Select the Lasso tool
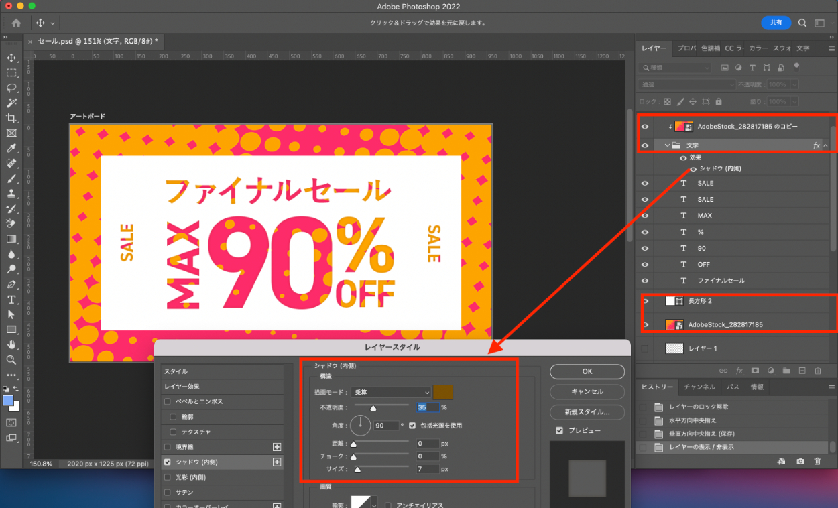The width and height of the screenshot is (838, 508). 11,88
